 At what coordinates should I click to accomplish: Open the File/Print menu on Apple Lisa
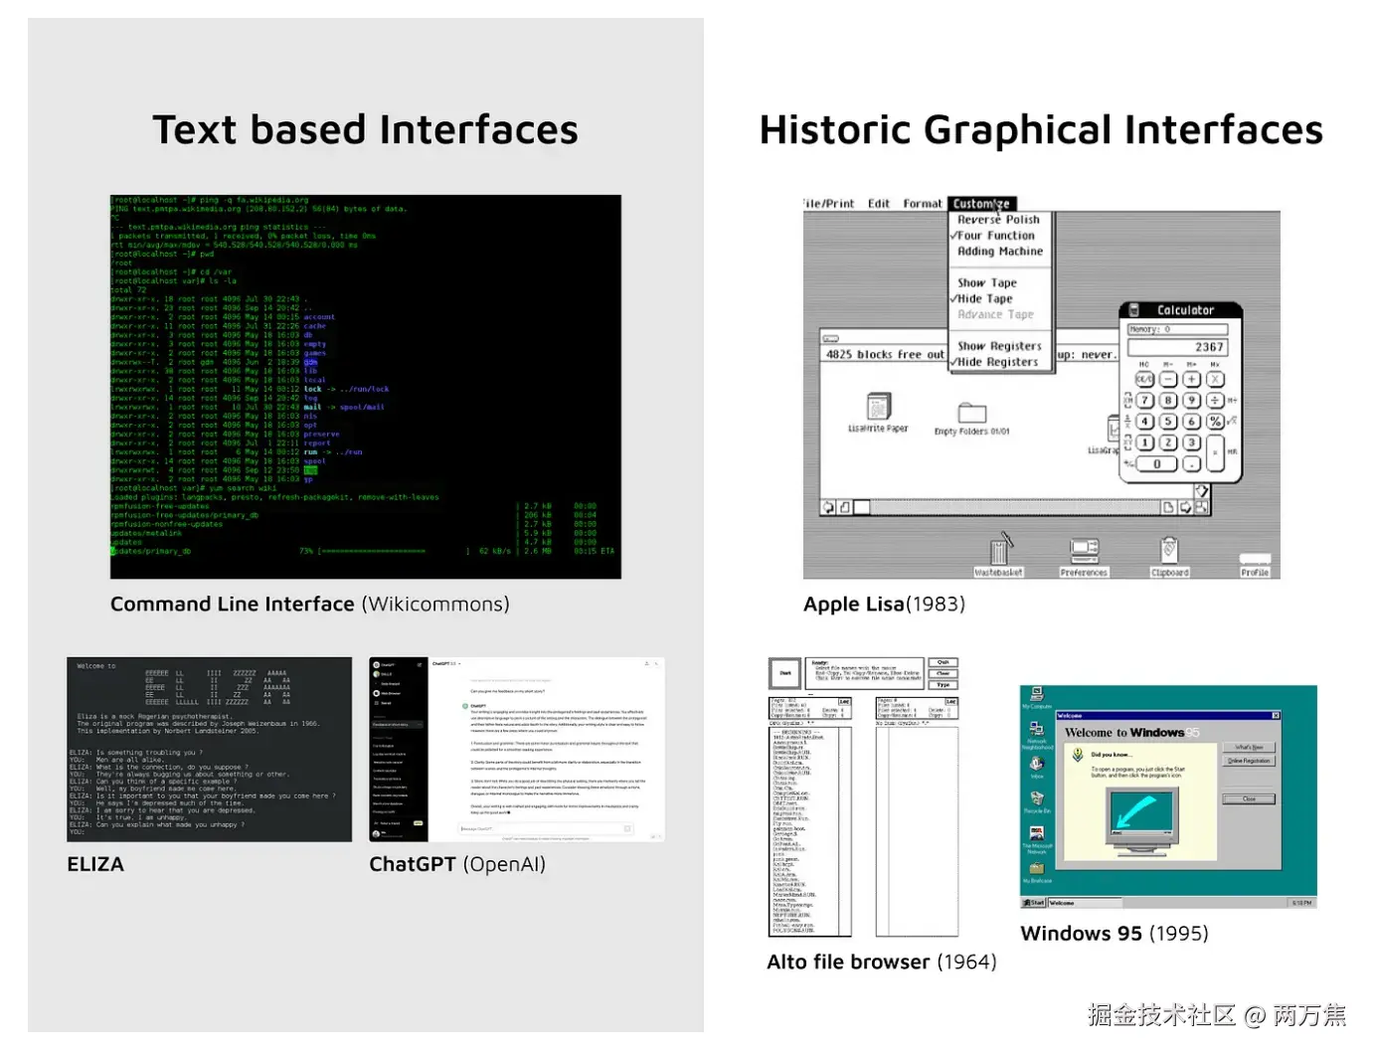coord(827,204)
